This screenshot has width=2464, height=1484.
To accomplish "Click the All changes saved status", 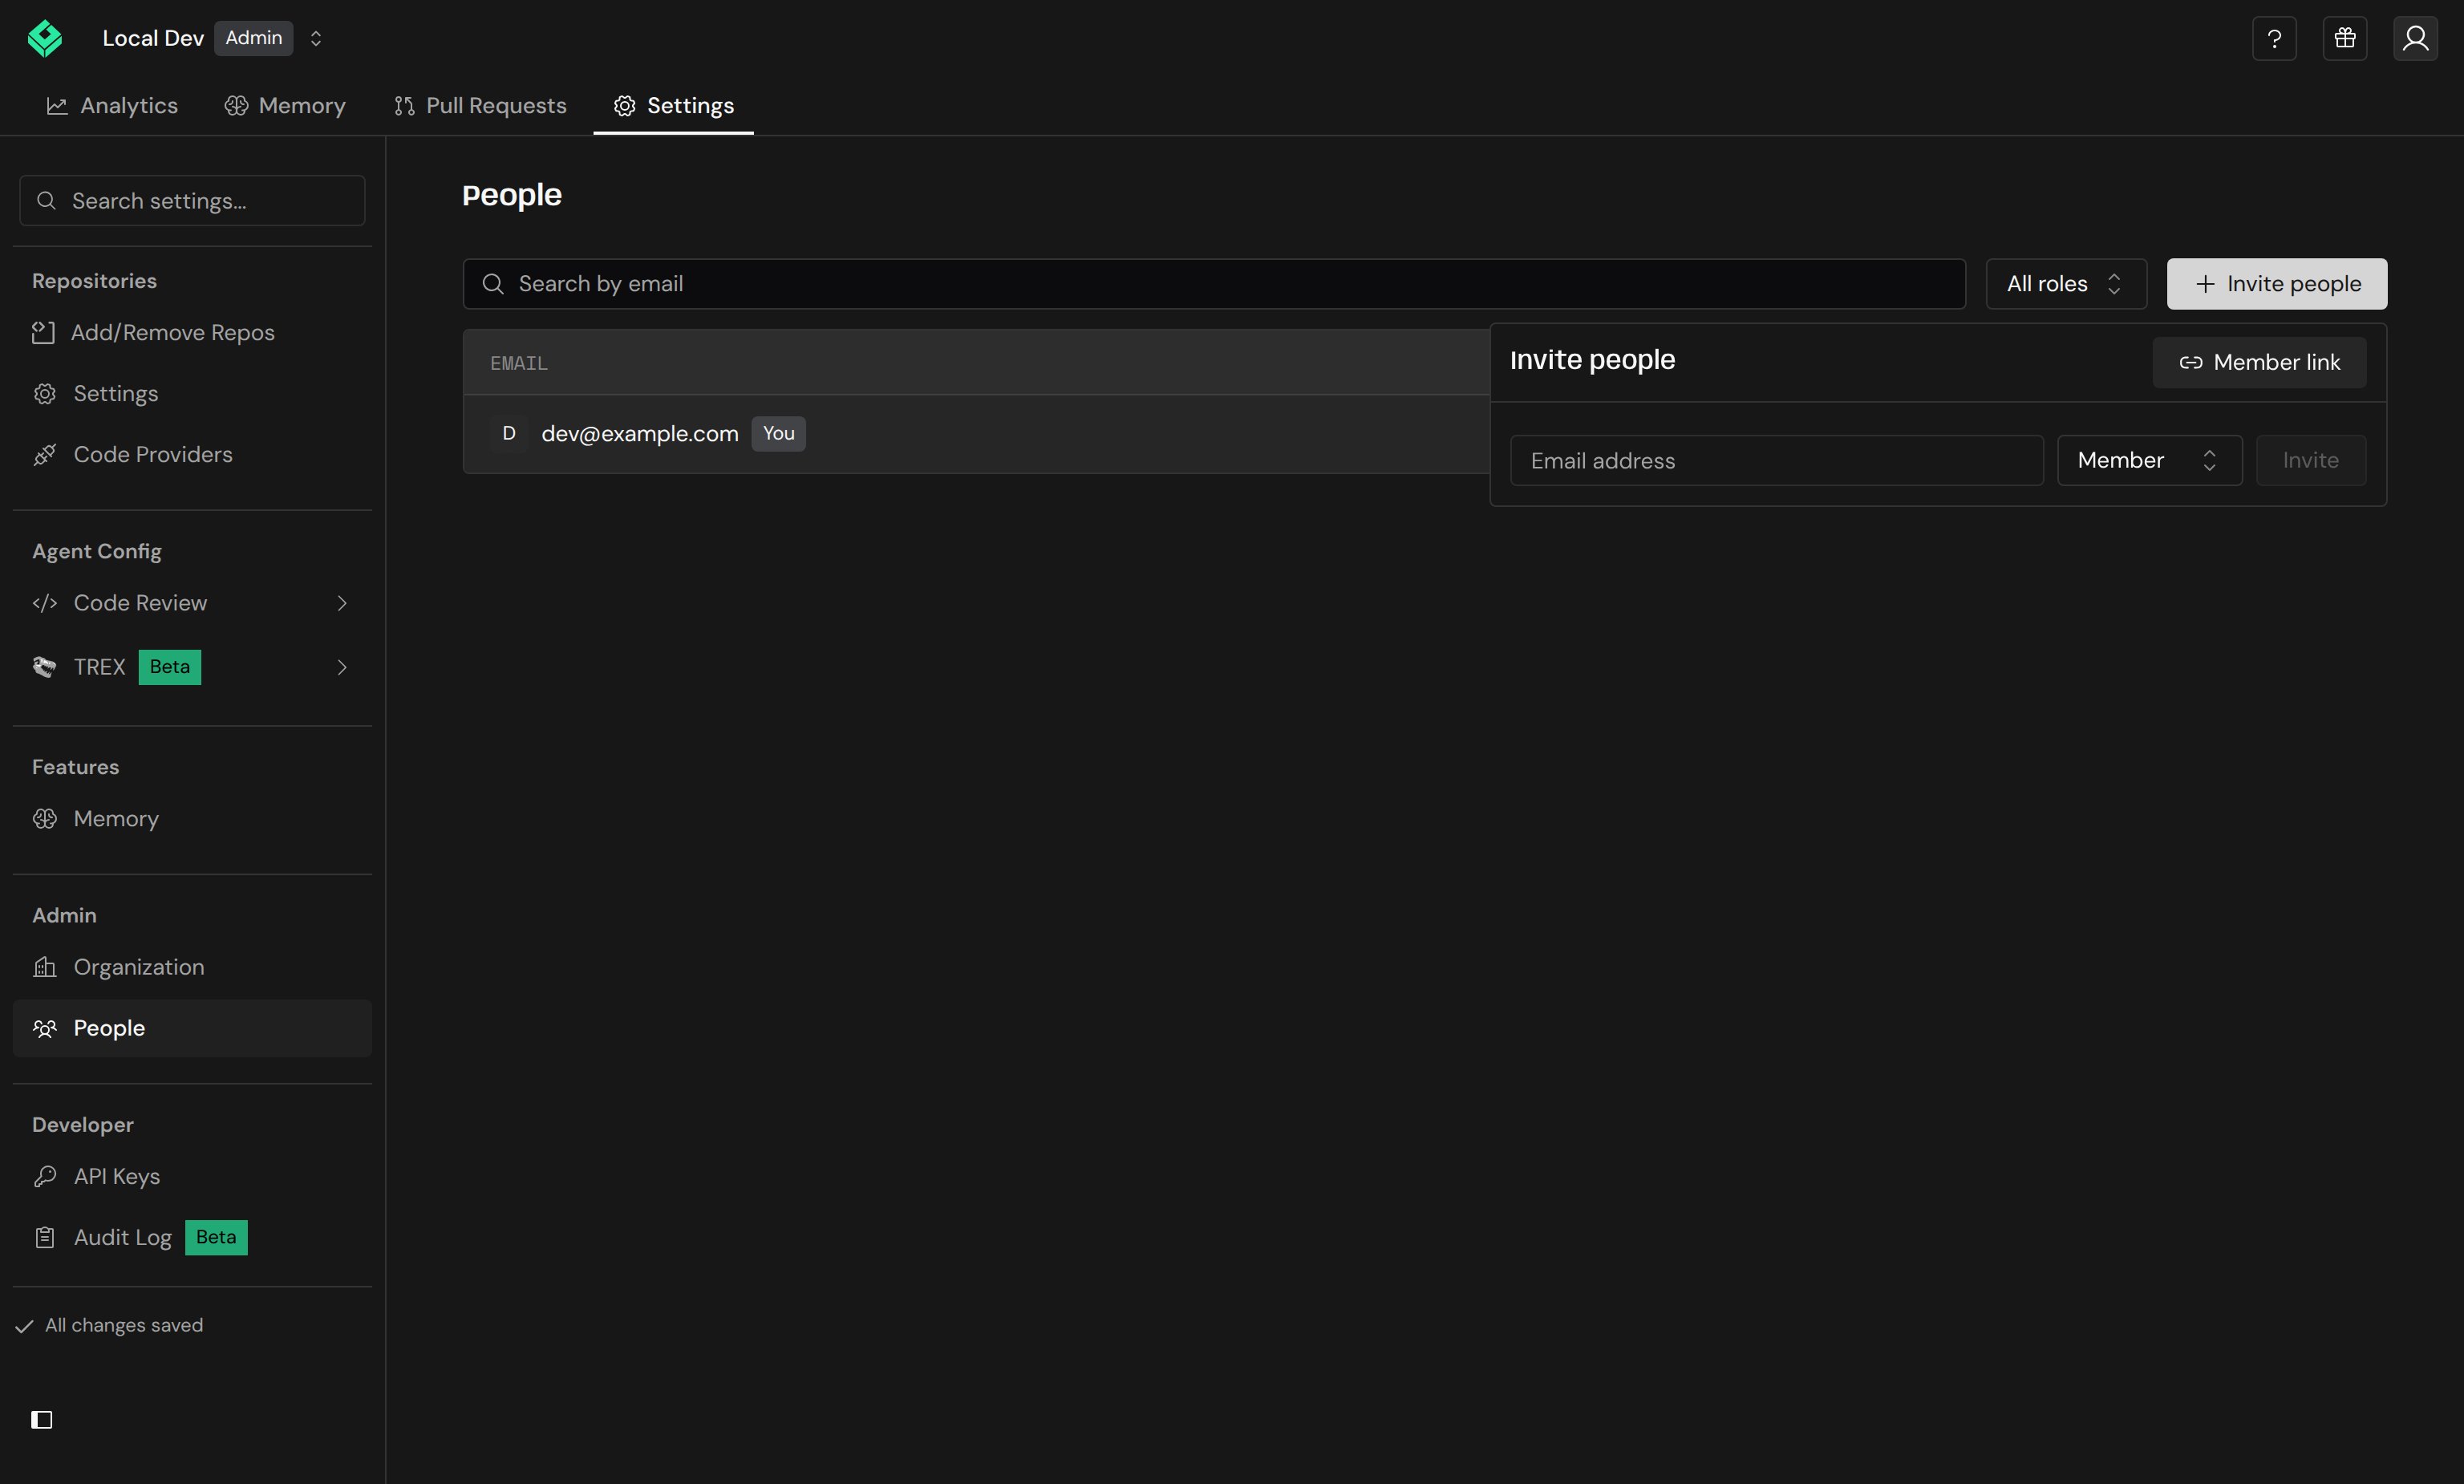I will pos(110,1325).
